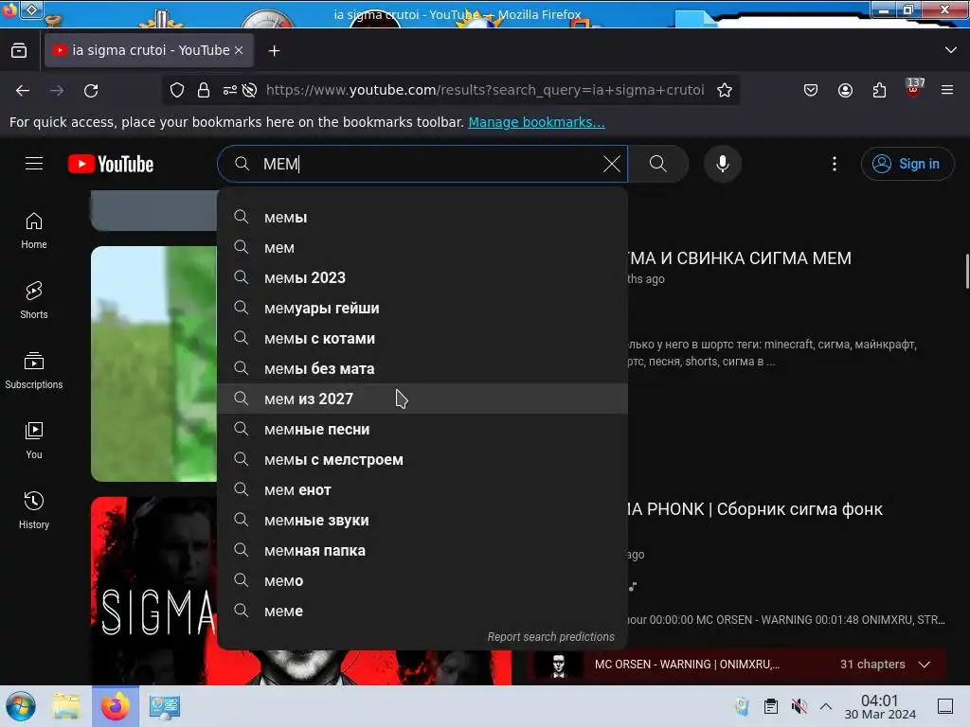Select suggestion мемы без мата

pyautogui.click(x=422, y=368)
